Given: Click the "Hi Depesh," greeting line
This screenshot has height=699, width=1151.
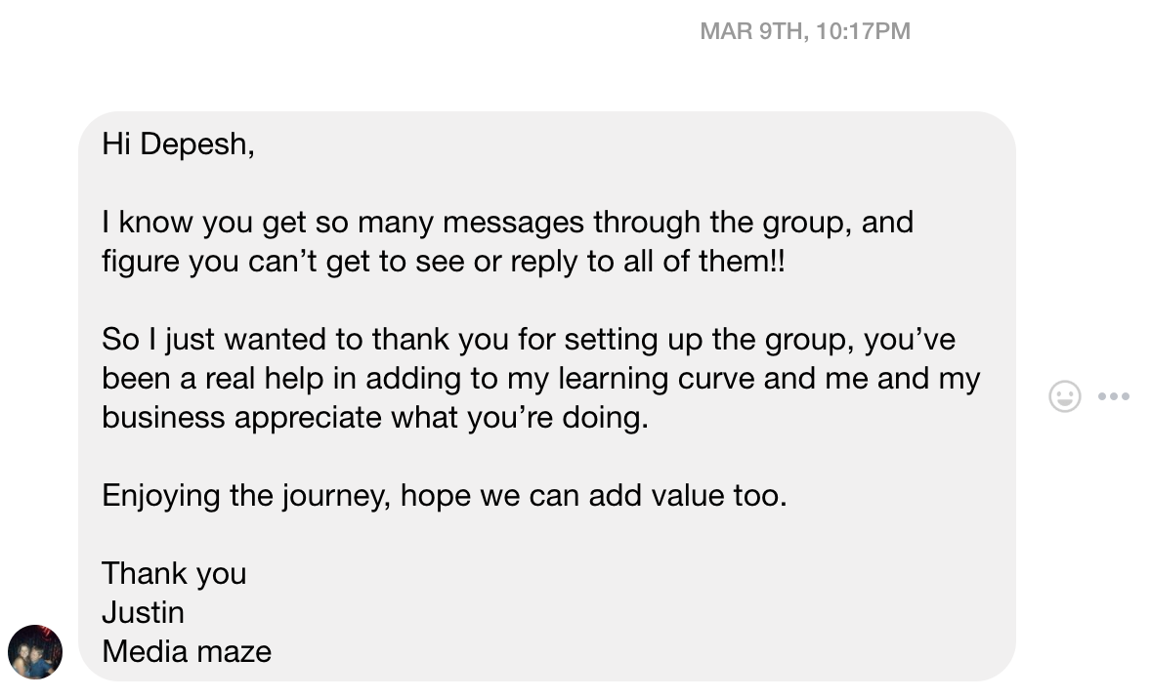Looking at the screenshot, I should (178, 144).
